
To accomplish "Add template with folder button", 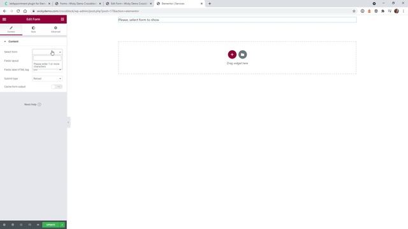I will click(242, 55).
